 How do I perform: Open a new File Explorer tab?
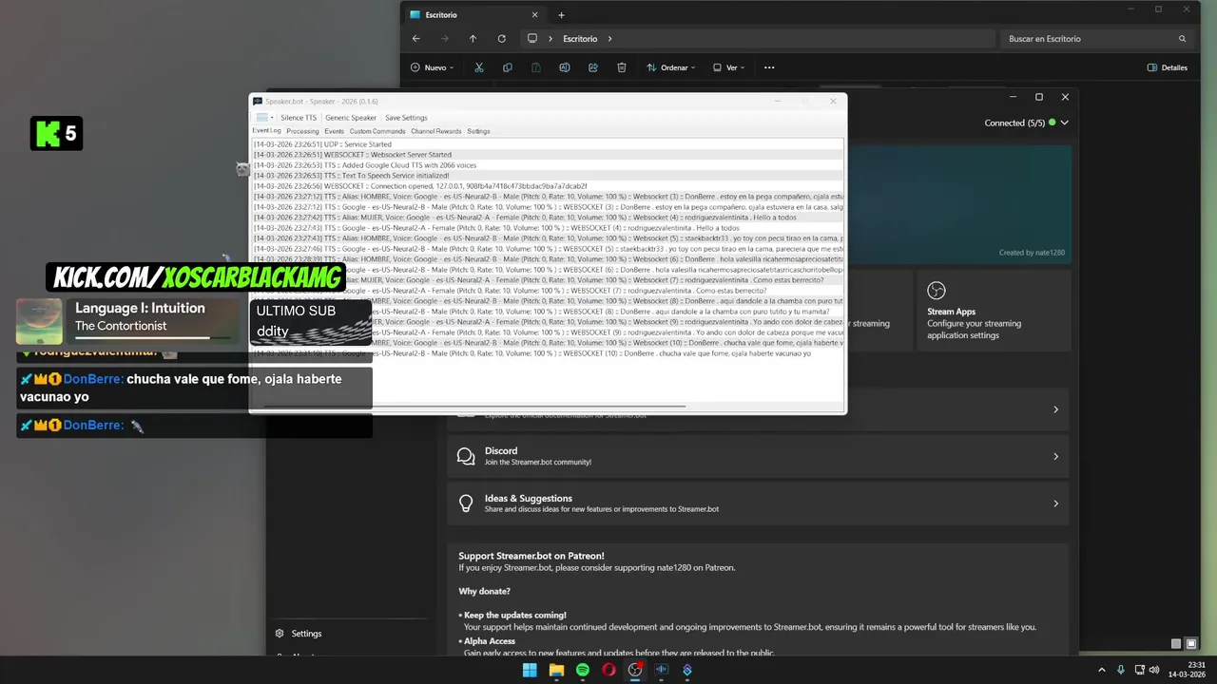[x=561, y=15]
